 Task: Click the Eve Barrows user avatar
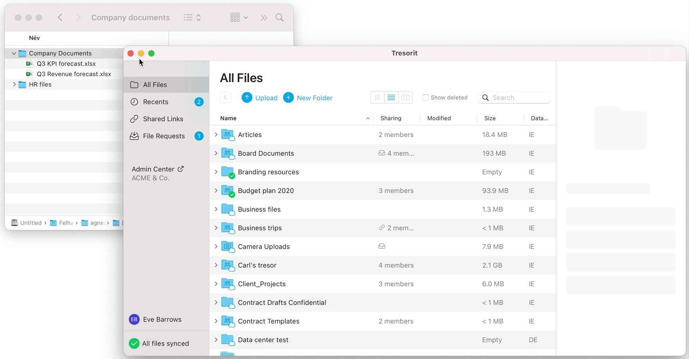pos(134,320)
